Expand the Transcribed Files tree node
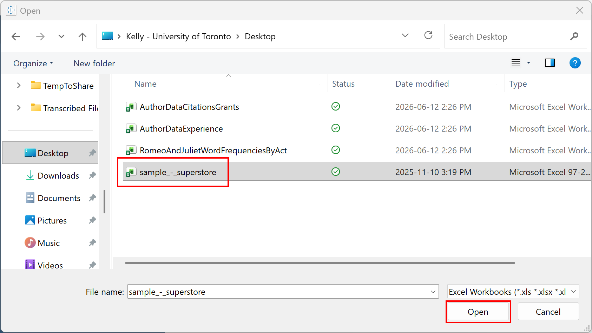 click(19, 108)
